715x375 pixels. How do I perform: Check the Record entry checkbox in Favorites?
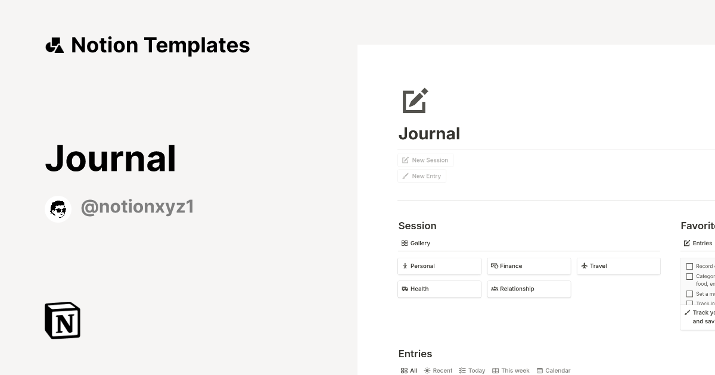[x=690, y=266]
